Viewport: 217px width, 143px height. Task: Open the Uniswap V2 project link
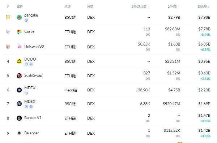pos(34,47)
